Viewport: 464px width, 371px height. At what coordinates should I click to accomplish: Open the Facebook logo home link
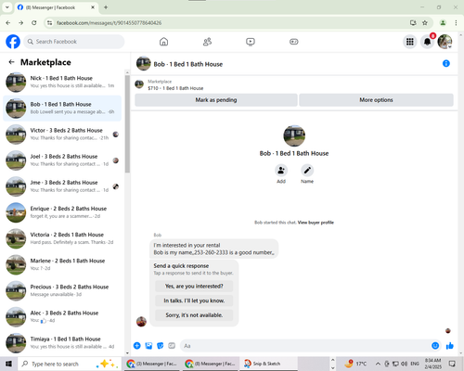click(13, 42)
